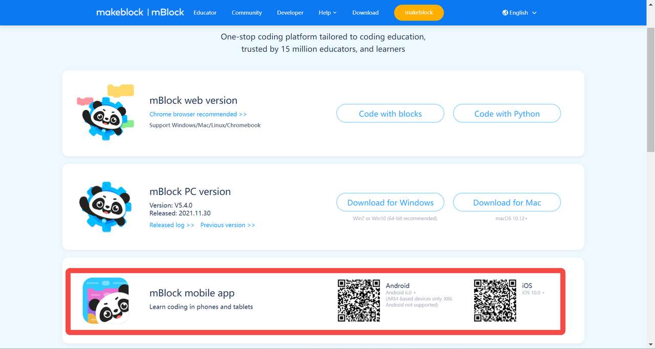655x349 pixels.
Task: Expand the Help dropdown menu
Action: pos(327,13)
